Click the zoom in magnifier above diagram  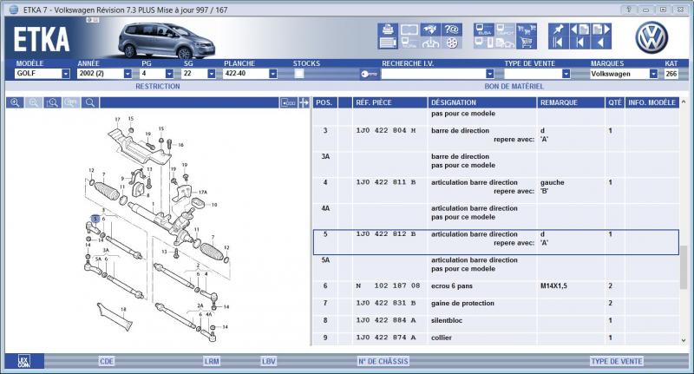(x=15, y=102)
